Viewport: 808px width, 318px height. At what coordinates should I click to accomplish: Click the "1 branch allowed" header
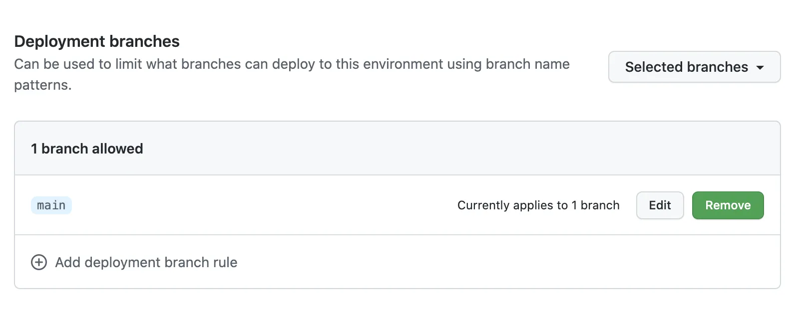coord(87,149)
